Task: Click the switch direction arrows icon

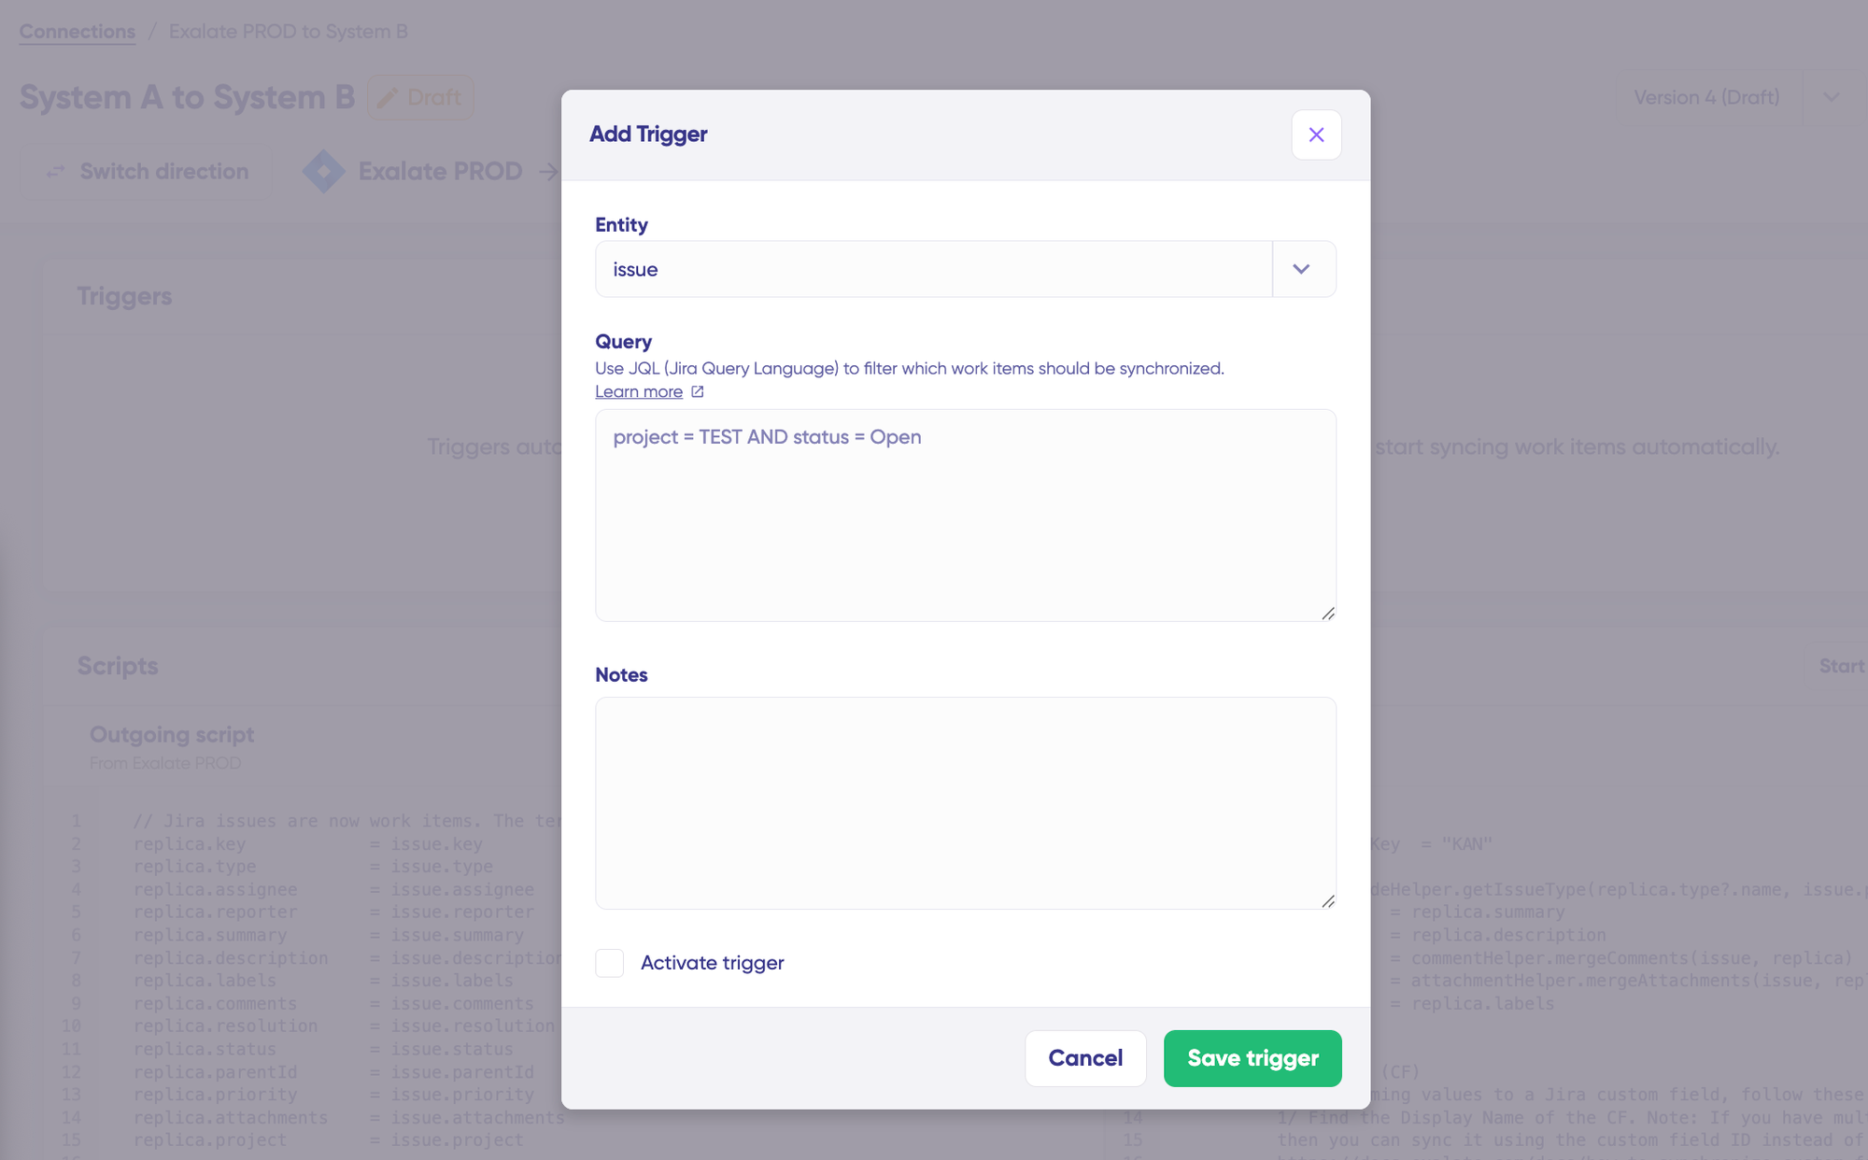Action: 56,172
